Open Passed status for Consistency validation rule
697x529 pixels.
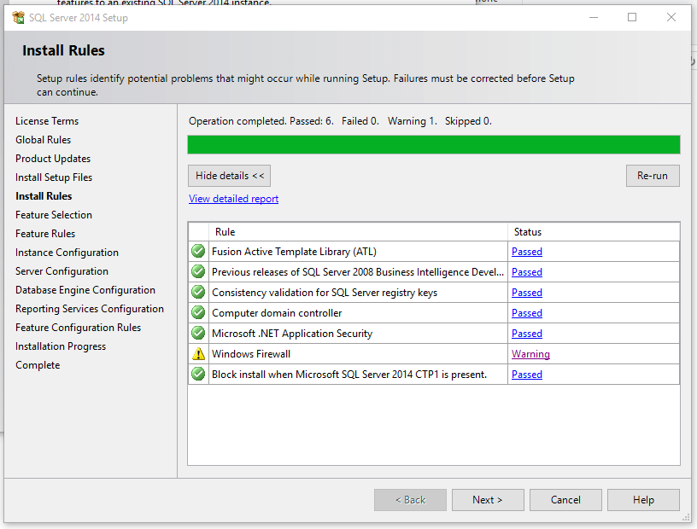[527, 293]
